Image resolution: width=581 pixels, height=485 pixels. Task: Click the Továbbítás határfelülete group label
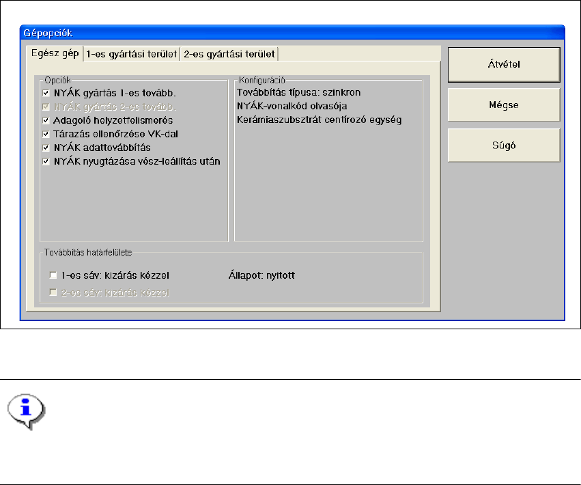pyautogui.click(x=88, y=253)
